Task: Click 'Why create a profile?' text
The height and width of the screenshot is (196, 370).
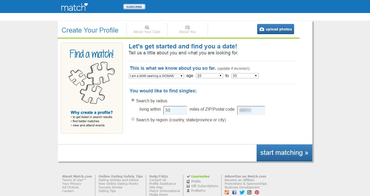Action: click(92, 113)
